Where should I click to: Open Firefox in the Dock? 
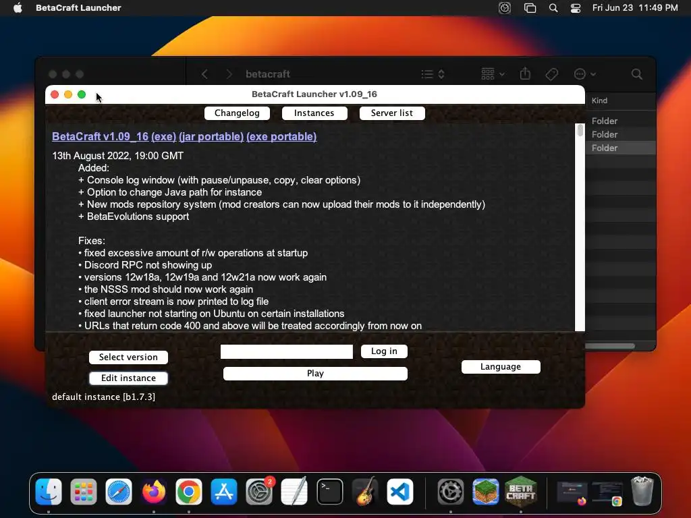pos(154,491)
